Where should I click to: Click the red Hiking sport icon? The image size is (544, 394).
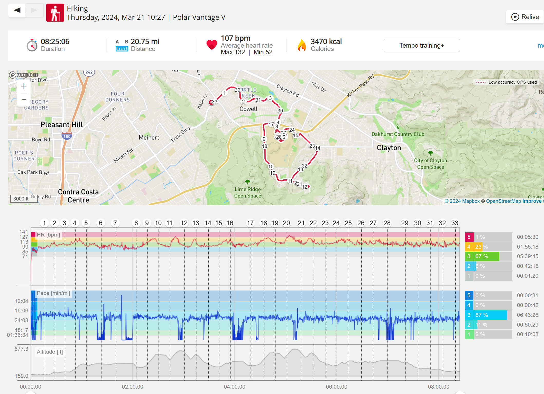tap(55, 13)
